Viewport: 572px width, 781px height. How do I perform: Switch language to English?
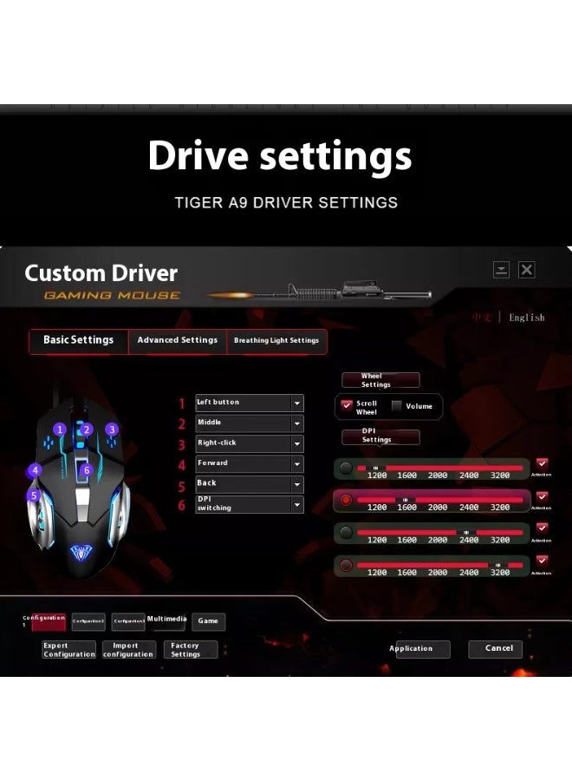click(527, 318)
